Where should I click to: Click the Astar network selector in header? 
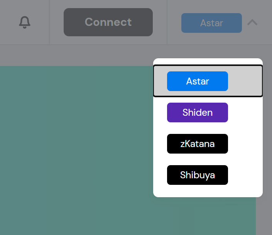point(211,23)
